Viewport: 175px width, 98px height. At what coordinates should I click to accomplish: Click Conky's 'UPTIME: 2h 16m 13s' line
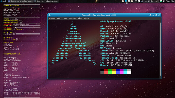tap(11, 19)
